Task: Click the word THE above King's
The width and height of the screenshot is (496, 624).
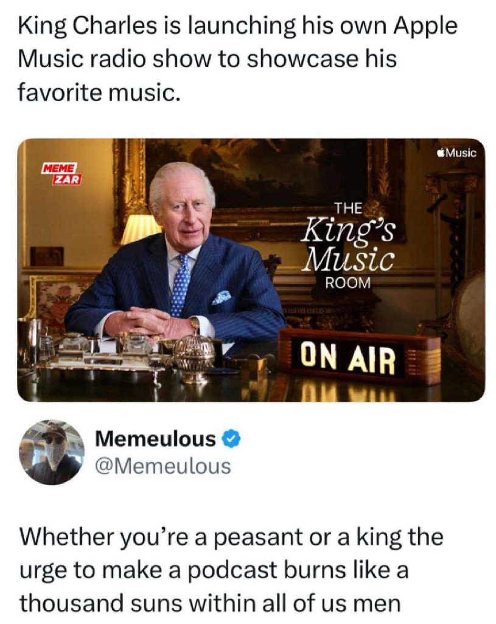Action: pos(348,208)
